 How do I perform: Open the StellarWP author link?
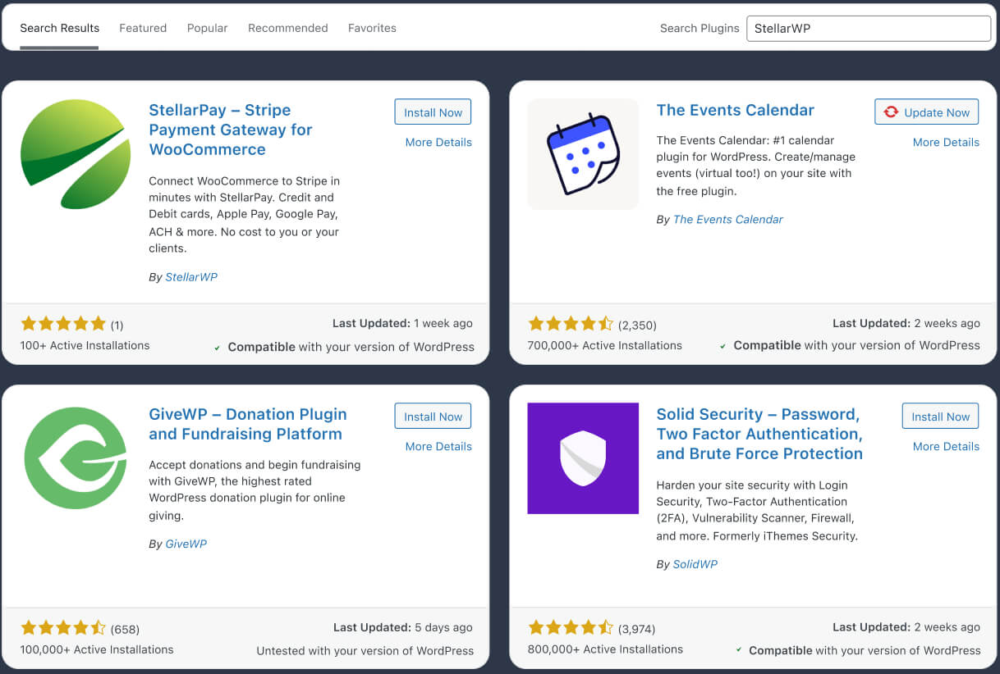pyautogui.click(x=191, y=277)
